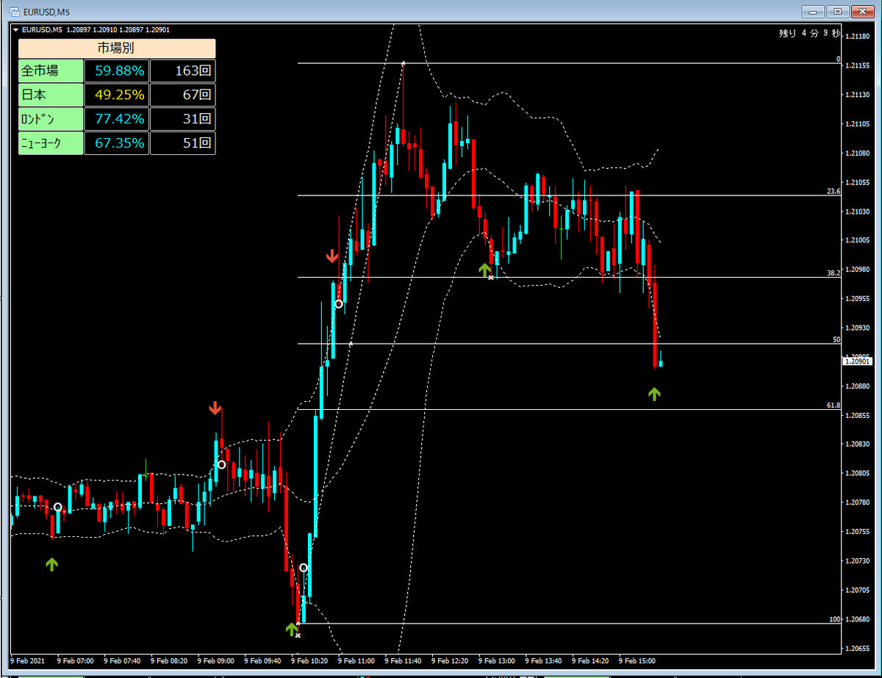Click the 1.20655 price scale label
Screen dimensions: 882x678
[x=856, y=649]
